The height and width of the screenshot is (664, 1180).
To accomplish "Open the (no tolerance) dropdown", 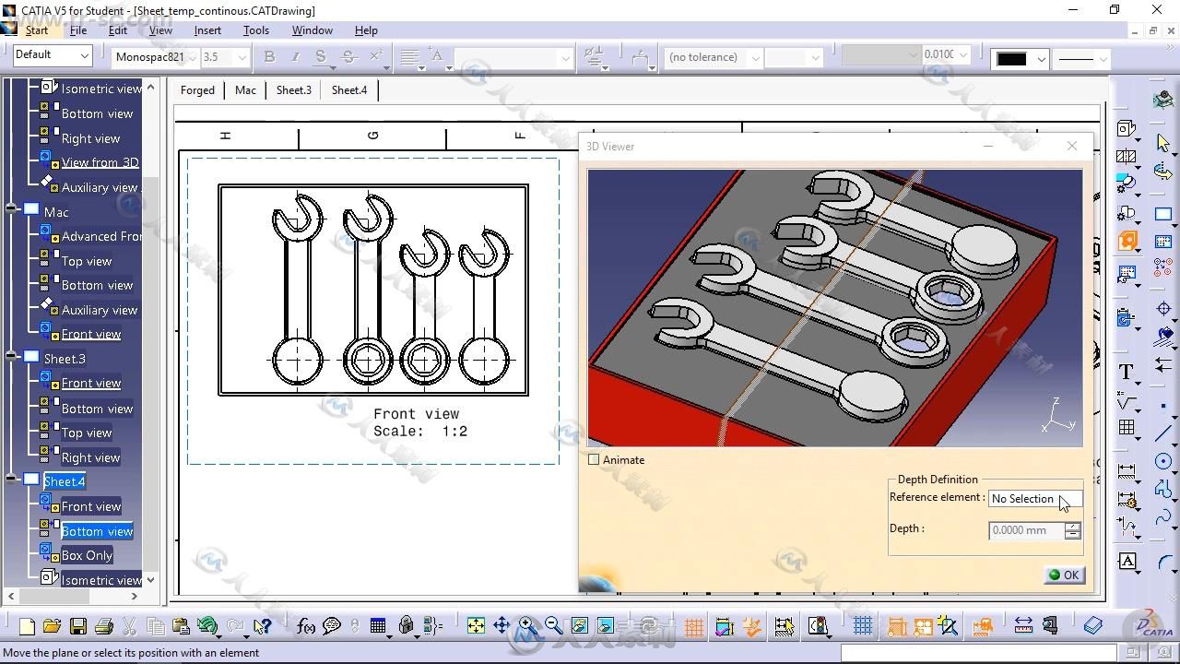I will (x=755, y=57).
